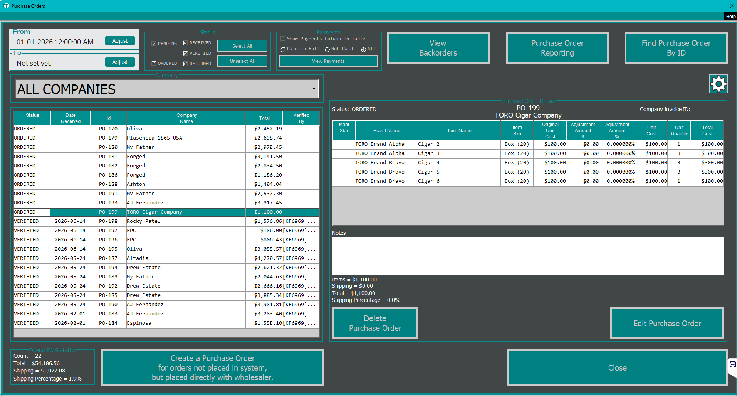The height and width of the screenshot is (396, 737).
Task: Select PO-184 Espinosa order
Action: (x=166, y=323)
